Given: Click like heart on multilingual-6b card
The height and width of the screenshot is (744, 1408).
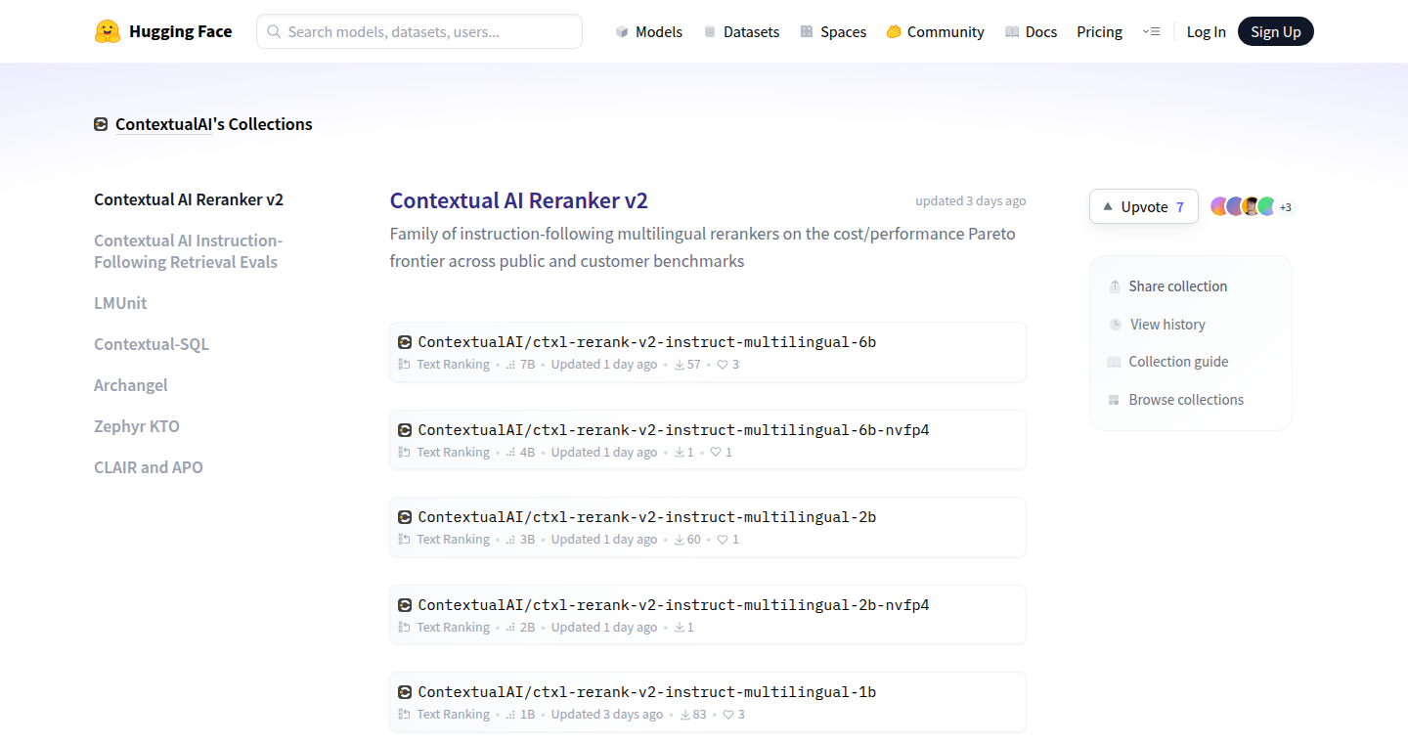Looking at the screenshot, I should [x=723, y=365].
